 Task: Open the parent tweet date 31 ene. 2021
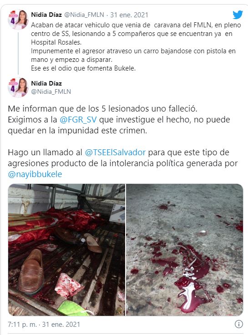129,15
